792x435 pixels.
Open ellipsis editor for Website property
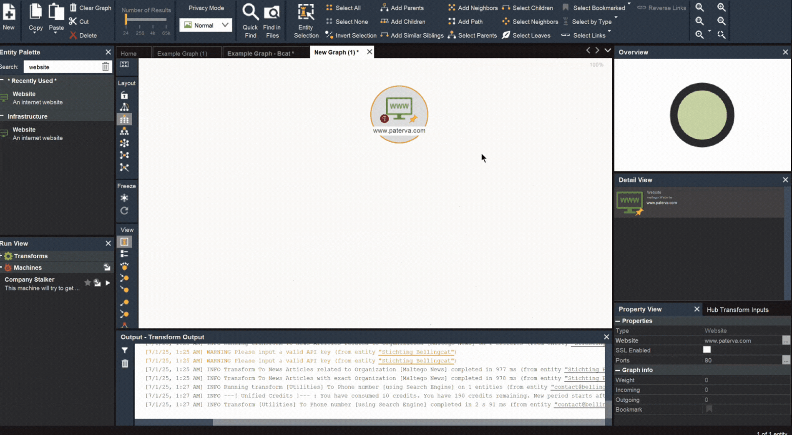(x=786, y=340)
